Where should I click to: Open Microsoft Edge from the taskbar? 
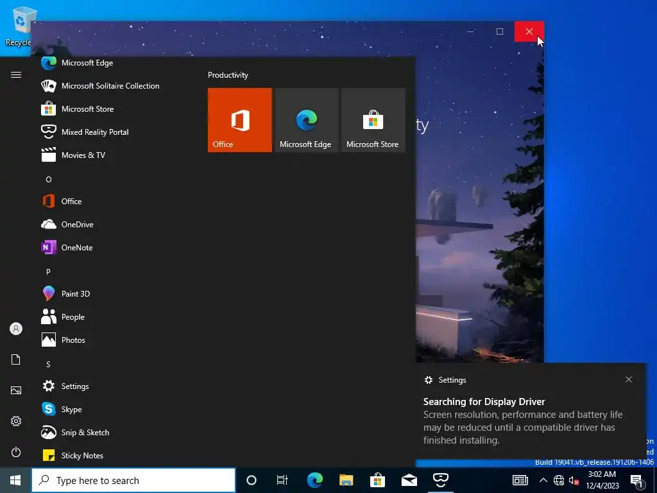(315, 480)
